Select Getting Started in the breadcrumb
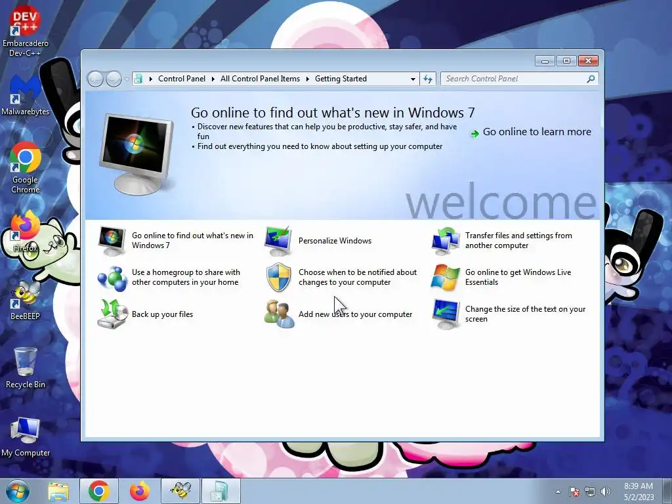The image size is (672, 504). click(x=341, y=79)
